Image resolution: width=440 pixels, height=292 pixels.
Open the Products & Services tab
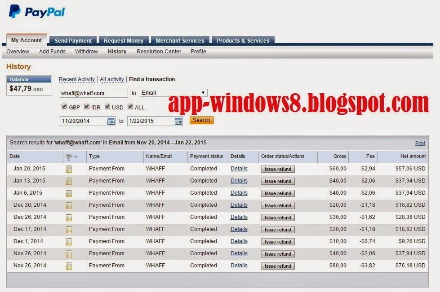pos(243,41)
